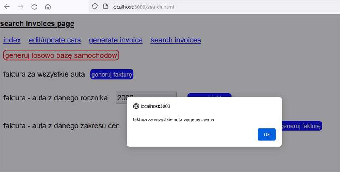Reload the current page
The height and width of the screenshot is (172, 340).
pyautogui.click(x=34, y=7)
